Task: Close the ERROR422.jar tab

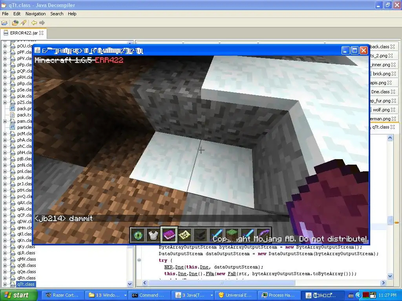Action: [41, 33]
